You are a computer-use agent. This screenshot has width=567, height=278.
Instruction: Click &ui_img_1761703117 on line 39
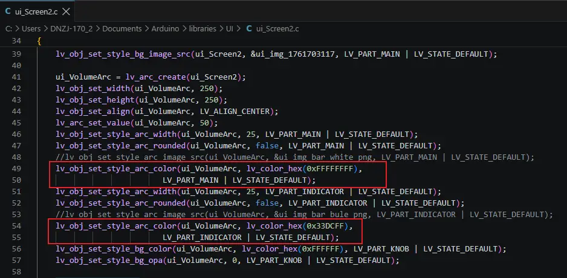coord(294,54)
